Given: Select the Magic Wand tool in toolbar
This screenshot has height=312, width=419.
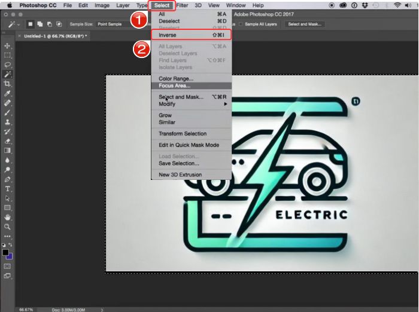Looking at the screenshot, I should pos(7,74).
